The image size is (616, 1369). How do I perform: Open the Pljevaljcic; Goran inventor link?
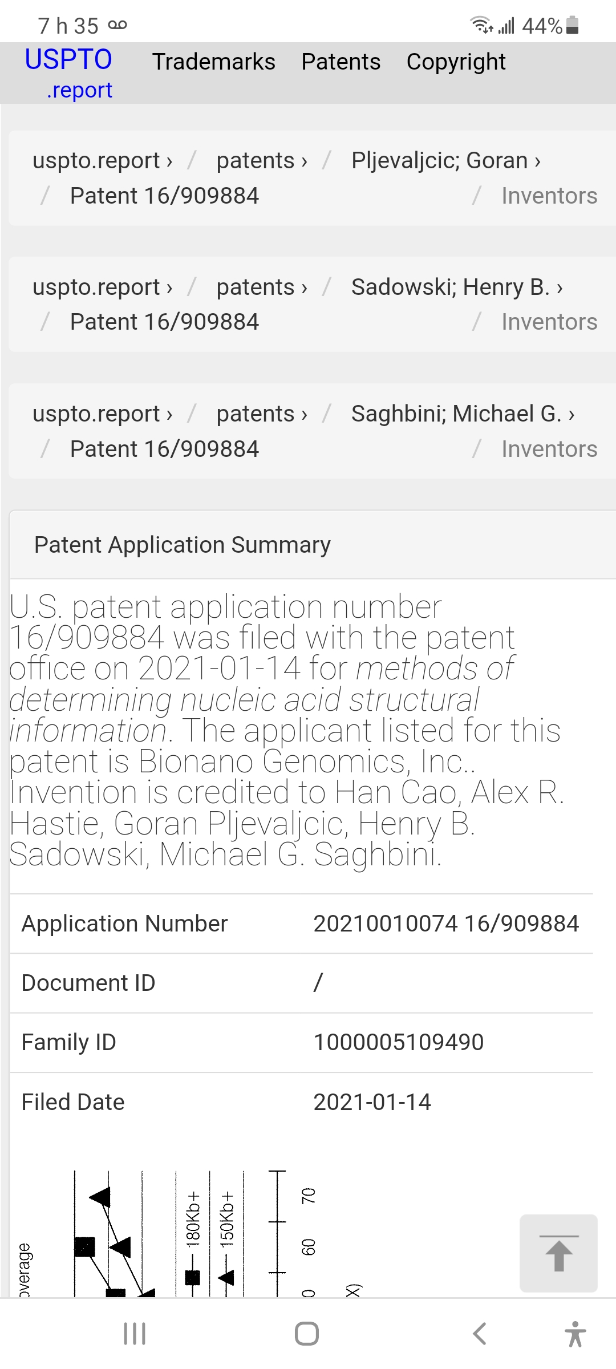tap(445, 161)
